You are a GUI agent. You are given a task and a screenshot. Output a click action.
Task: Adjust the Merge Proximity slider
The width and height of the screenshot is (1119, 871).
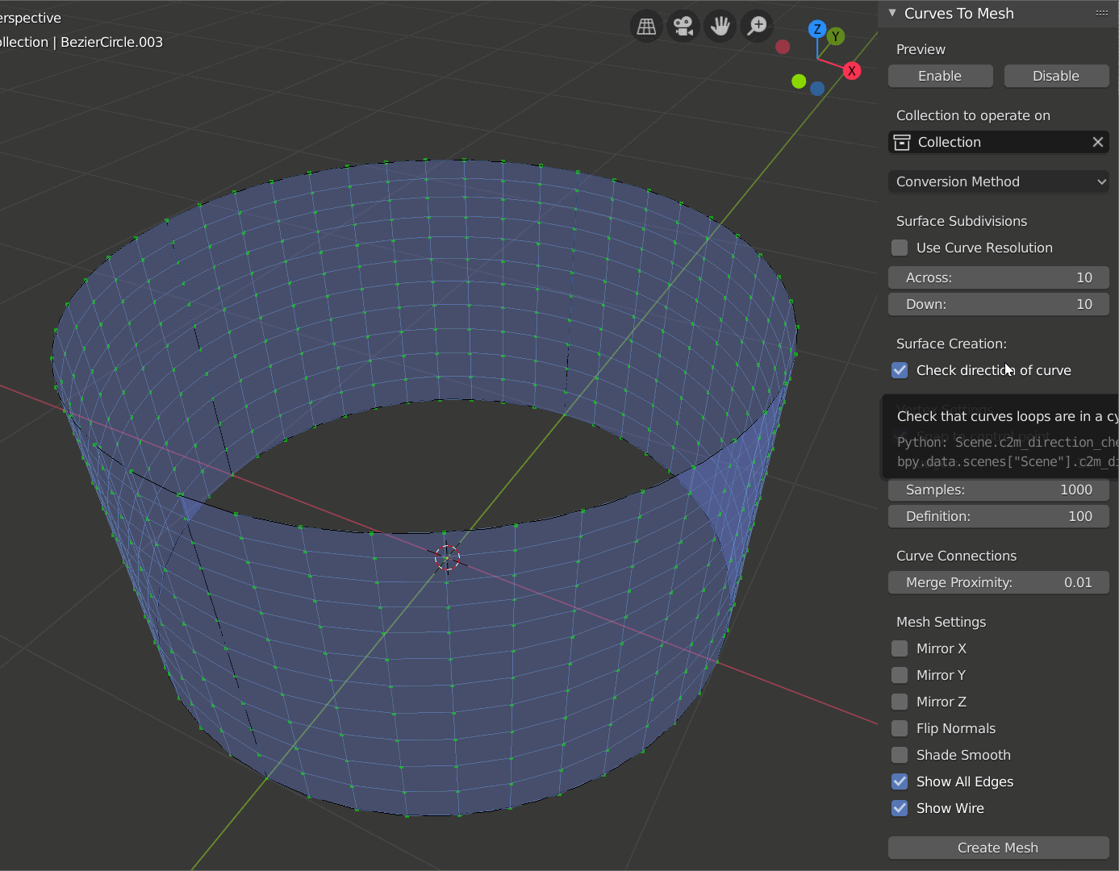point(998,582)
